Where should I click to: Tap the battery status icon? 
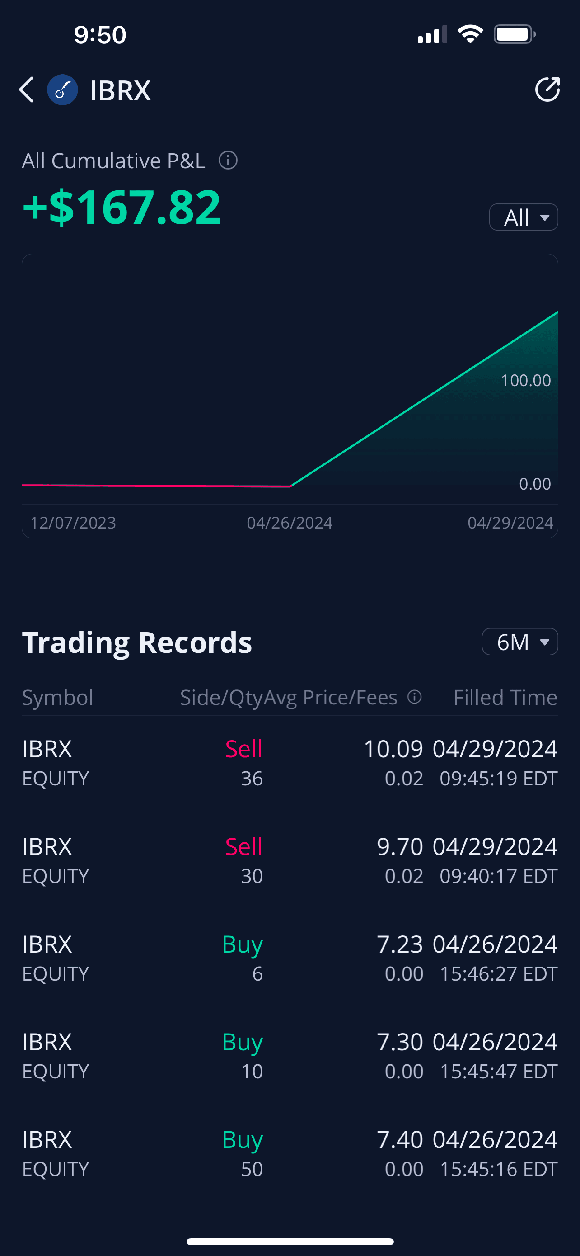[x=514, y=35]
